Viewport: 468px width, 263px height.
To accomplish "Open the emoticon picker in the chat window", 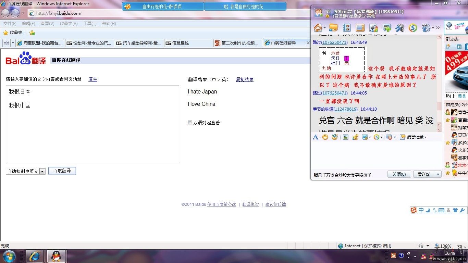I will pyautogui.click(x=325, y=137).
